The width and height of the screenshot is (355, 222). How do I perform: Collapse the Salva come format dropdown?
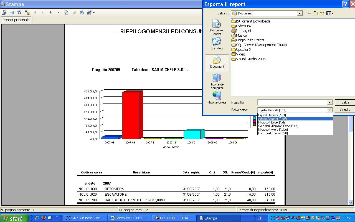click(330, 110)
